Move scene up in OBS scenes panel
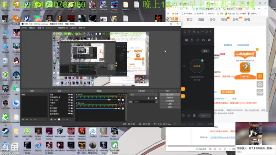Viewport: 276px width, 155px height. tap(31, 119)
